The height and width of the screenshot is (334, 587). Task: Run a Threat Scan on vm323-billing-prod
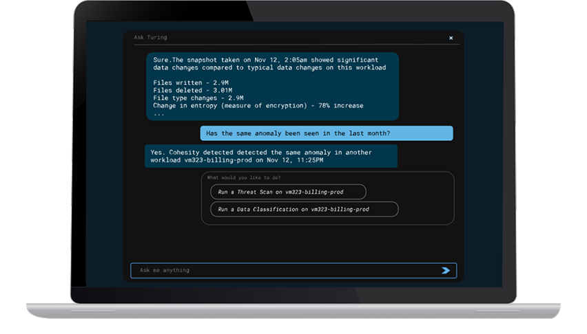287,192
